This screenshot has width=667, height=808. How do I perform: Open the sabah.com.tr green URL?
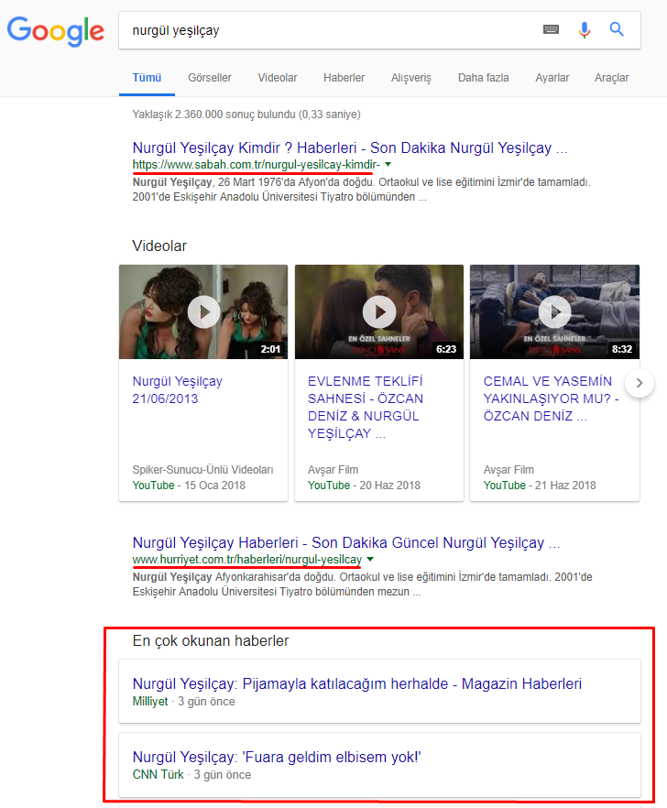coord(257,164)
